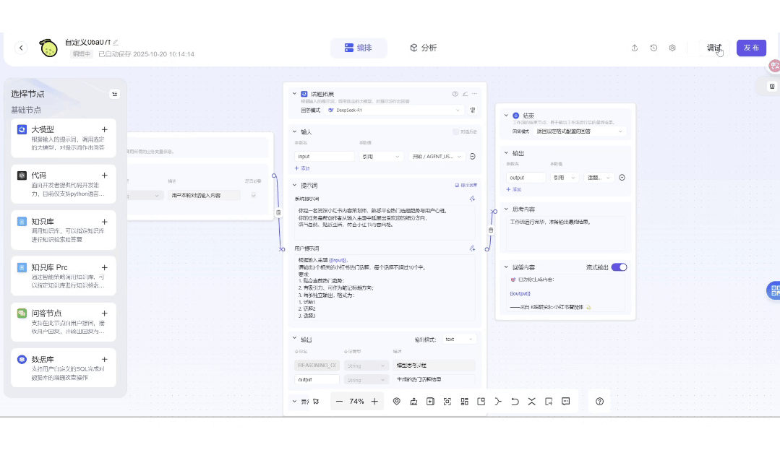Open the version history clock icon
Image resolution: width=780 pixels, height=450 pixels.
653,48
